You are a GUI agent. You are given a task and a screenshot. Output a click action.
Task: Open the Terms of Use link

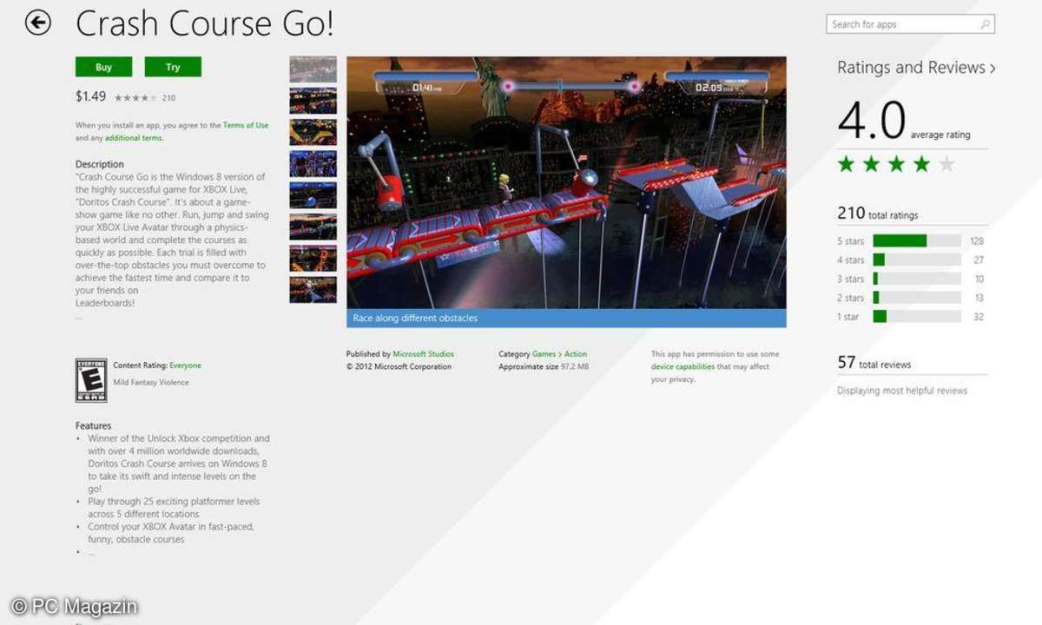point(246,125)
